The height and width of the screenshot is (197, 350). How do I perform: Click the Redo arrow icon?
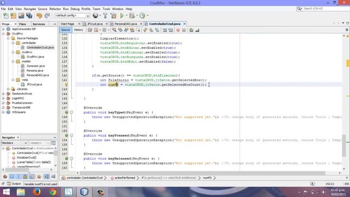pos(47,16)
